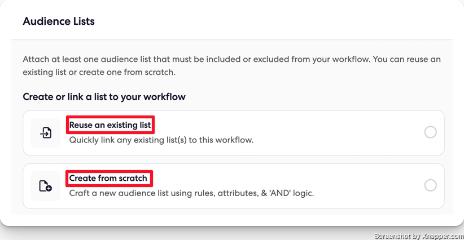Click the new-file plus icon for Create from scratch
Viewport: 464px width, 240px height.
[46, 186]
